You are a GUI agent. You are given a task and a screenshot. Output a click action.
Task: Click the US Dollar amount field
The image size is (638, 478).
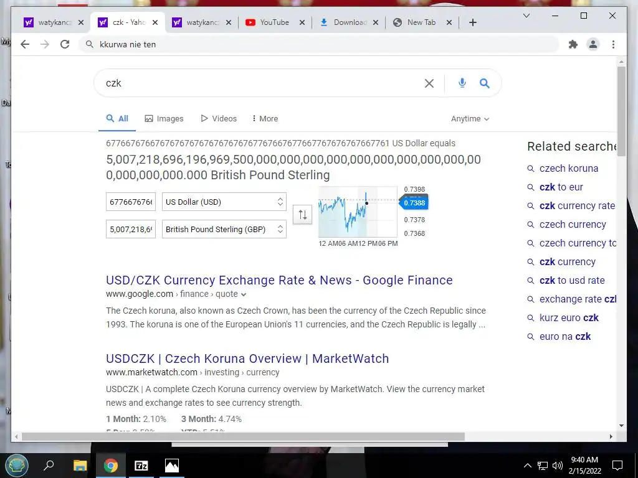pos(131,202)
